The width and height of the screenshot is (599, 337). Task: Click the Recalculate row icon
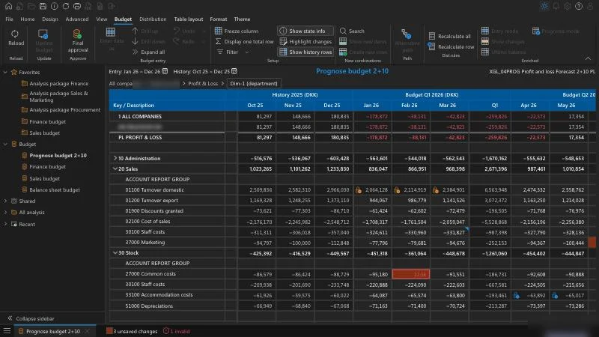click(x=432, y=46)
